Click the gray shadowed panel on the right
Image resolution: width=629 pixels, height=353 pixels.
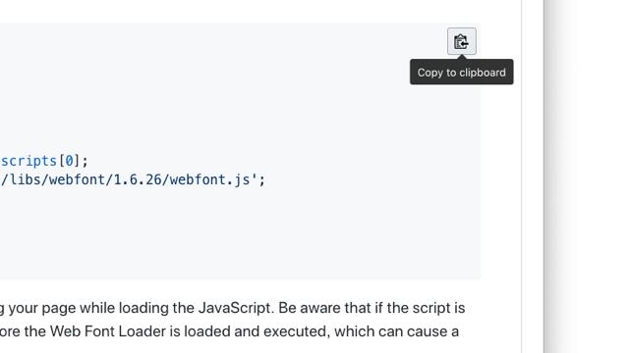(586, 176)
